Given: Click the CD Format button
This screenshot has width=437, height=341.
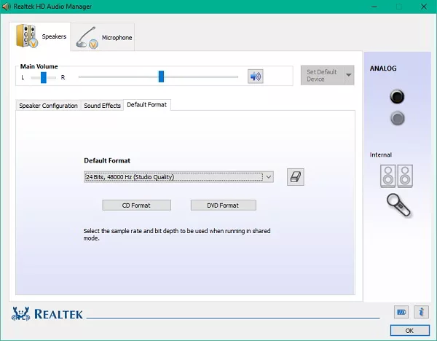Looking at the screenshot, I should coord(136,205).
